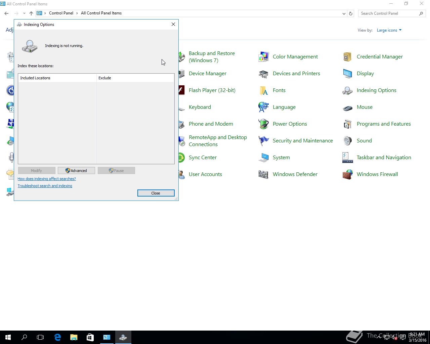The image size is (430, 344).
Task: Open Credential Manager icon
Action: pyautogui.click(x=347, y=57)
